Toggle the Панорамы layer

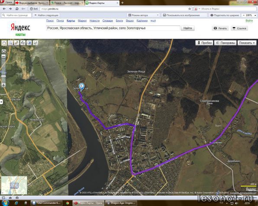coord(226,43)
